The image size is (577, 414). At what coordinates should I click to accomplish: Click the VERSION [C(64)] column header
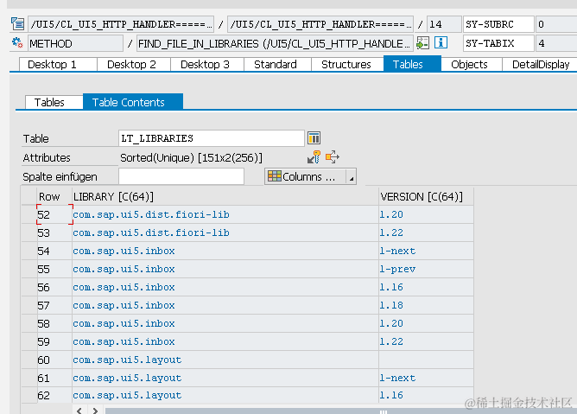426,196
